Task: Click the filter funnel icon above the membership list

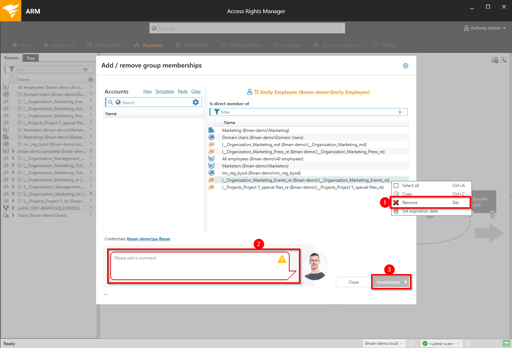Action: coord(216,112)
